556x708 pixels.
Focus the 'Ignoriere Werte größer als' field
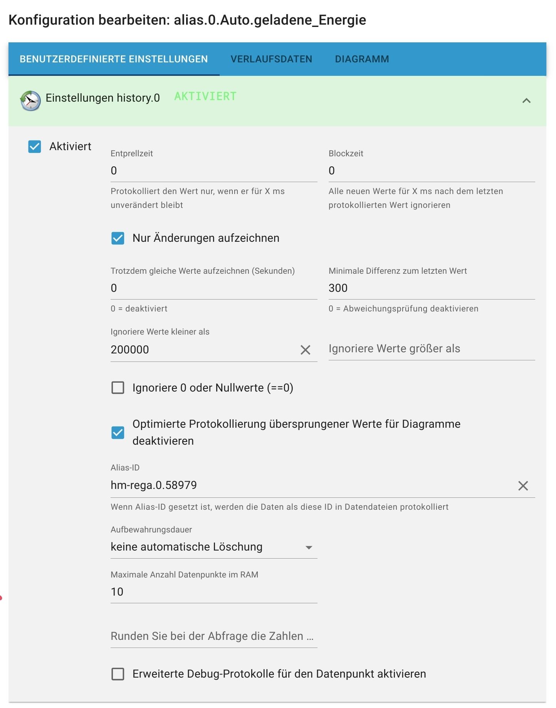pyautogui.click(x=431, y=349)
